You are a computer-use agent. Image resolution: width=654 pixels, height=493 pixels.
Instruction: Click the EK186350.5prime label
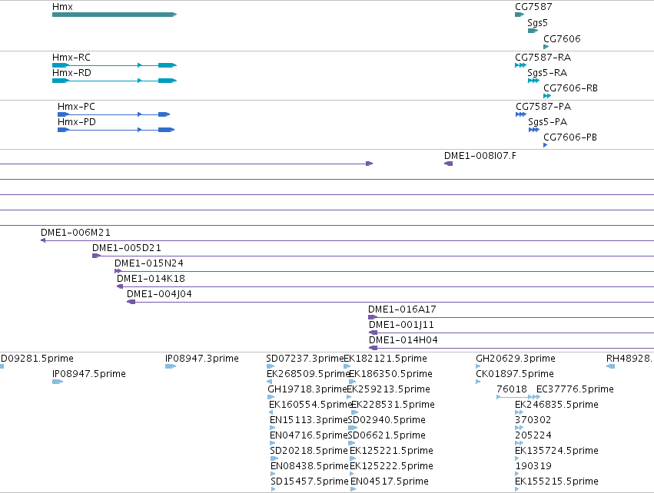pyautogui.click(x=390, y=373)
